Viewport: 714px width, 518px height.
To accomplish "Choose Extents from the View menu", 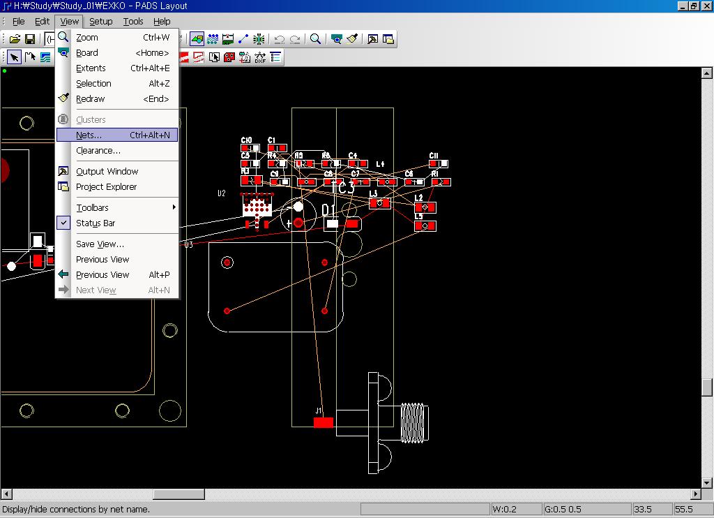I will tap(117, 68).
